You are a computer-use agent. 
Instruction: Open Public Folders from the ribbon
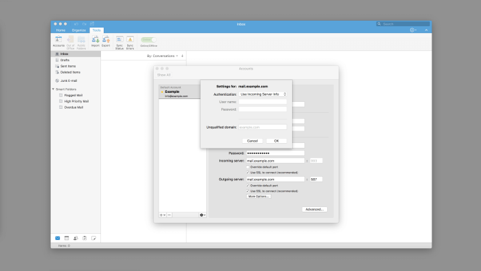pyautogui.click(x=81, y=43)
